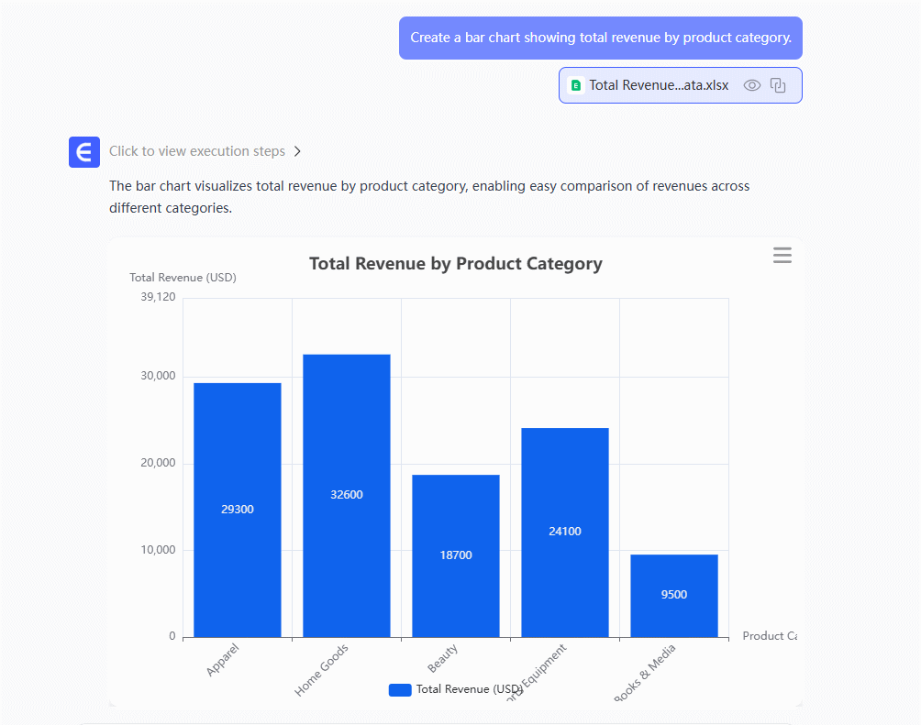Click the Home Goods x-axis label
Screen dimensions: 921x725
coord(322,669)
